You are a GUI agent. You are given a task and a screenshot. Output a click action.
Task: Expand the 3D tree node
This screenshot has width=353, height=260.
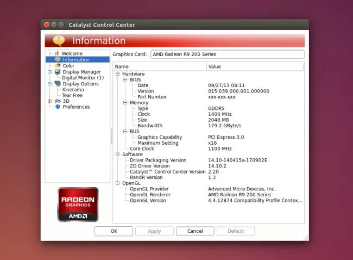coord(50,101)
